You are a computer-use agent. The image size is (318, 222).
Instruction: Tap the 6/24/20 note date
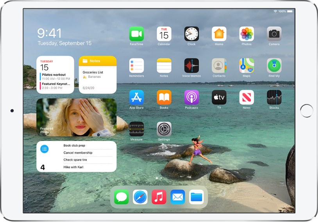click(x=88, y=88)
